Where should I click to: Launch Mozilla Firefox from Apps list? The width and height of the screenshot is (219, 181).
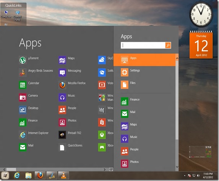(62, 85)
